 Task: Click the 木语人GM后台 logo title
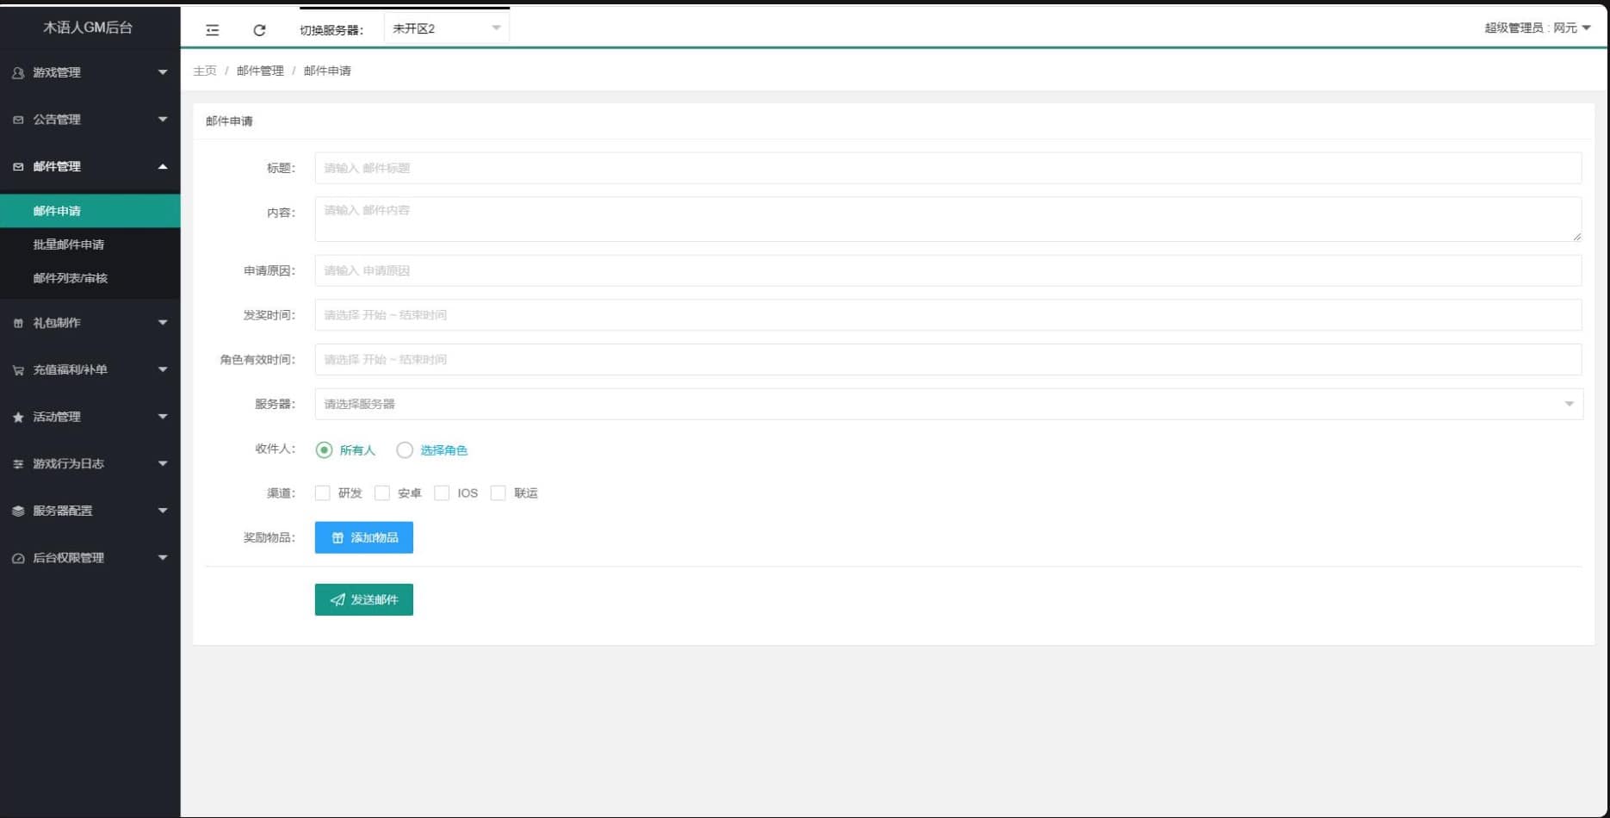coord(89,28)
